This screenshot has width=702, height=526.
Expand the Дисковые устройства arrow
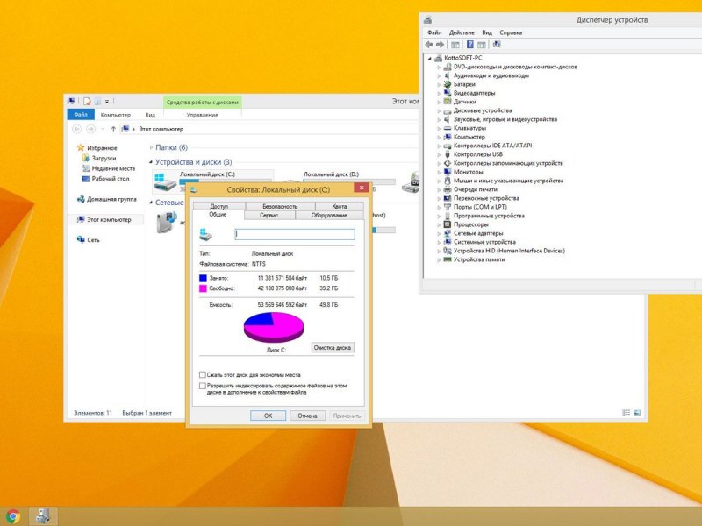coord(438,110)
